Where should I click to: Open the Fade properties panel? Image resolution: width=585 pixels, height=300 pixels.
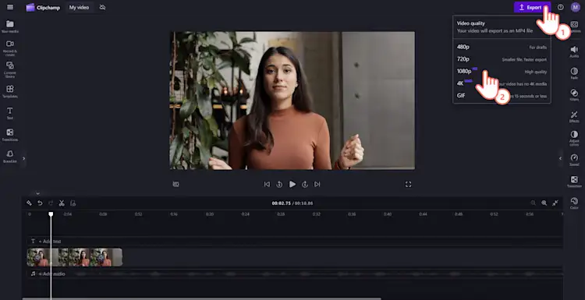[574, 73]
